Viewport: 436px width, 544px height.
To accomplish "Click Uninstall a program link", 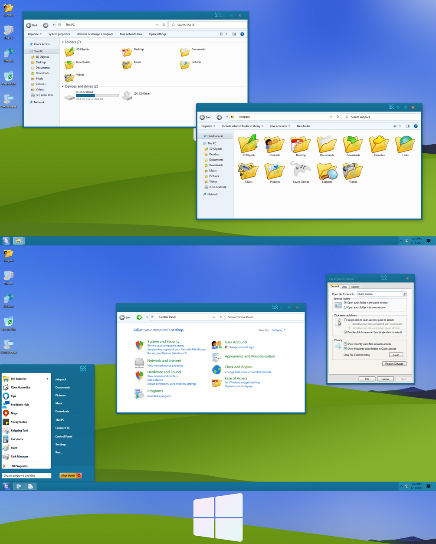I will (159, 396).
